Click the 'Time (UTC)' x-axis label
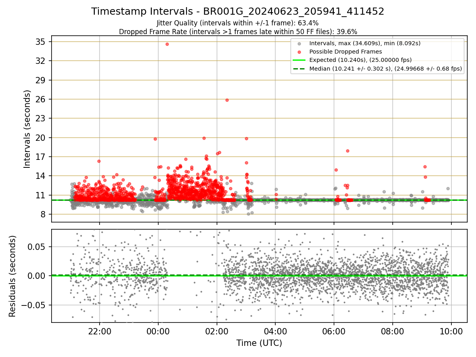Image resolution: width=476 pixels, height=357 pixels. coord(259,343)
